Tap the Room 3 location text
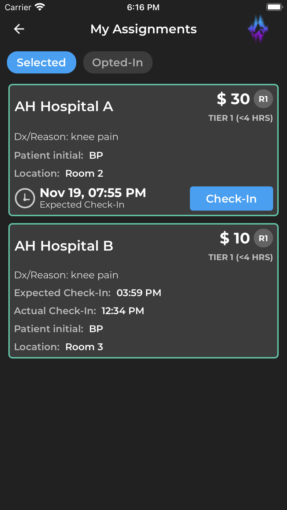 pyautogui.click(x=84, y=347)
